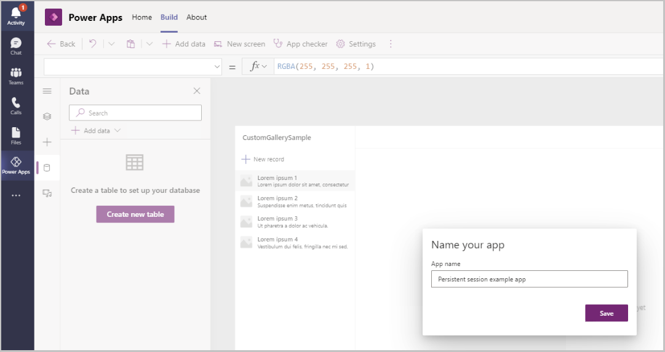Expand the paste options dropdown
The image size is (665, 352).
click(x=149, y=44)
